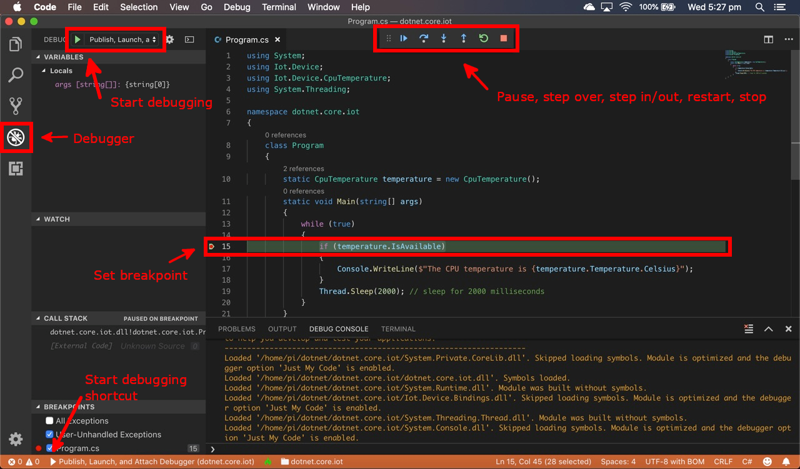Toggle the Program.cs breakpoint checkbox
Screen dimensions: 800x469
(49, 448)
